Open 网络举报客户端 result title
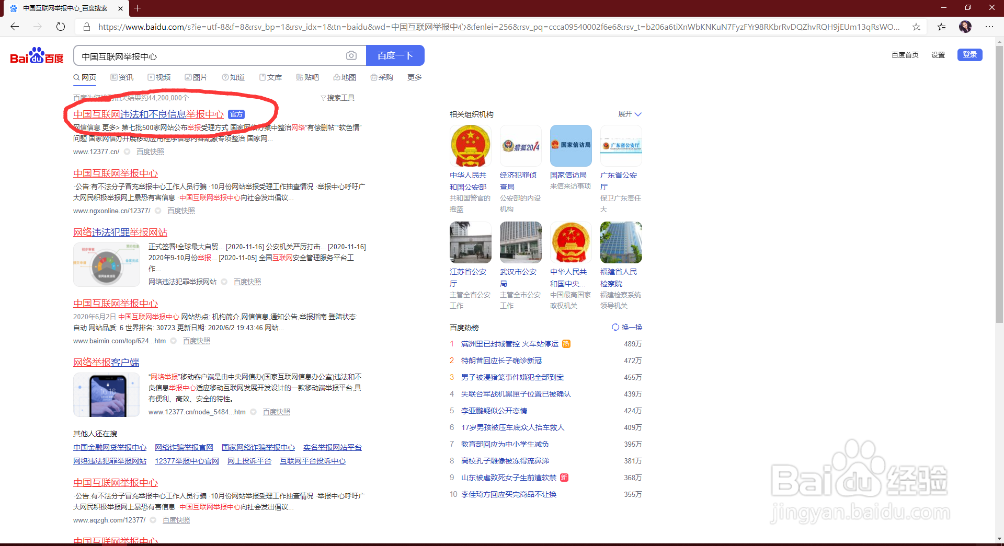This screenshot has width=1004, height=546. pos(106,363)
